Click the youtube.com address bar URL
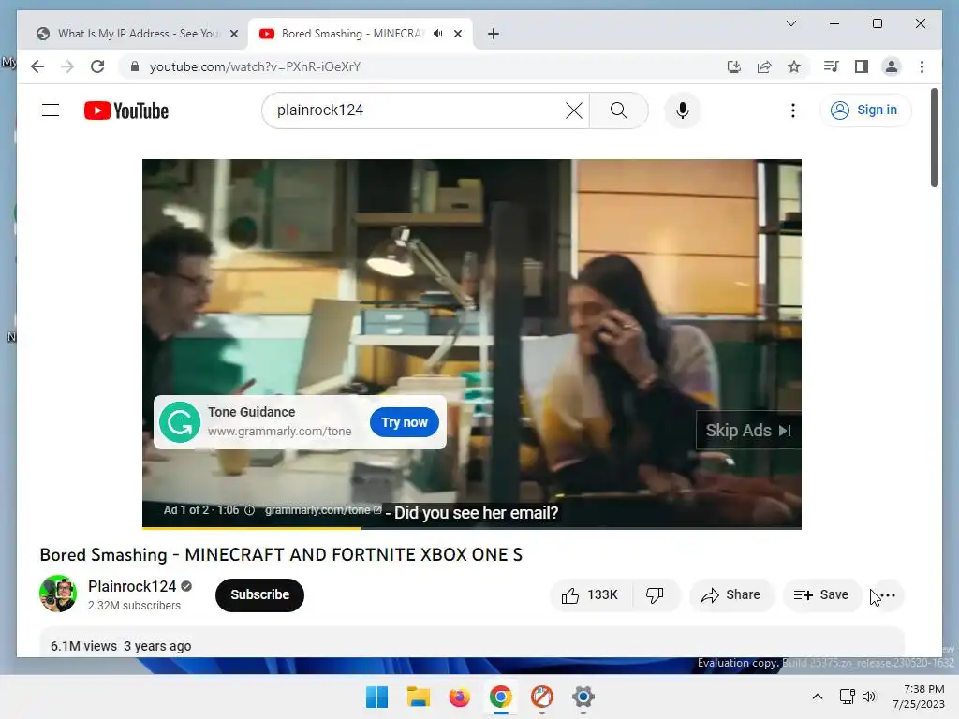 255,66
